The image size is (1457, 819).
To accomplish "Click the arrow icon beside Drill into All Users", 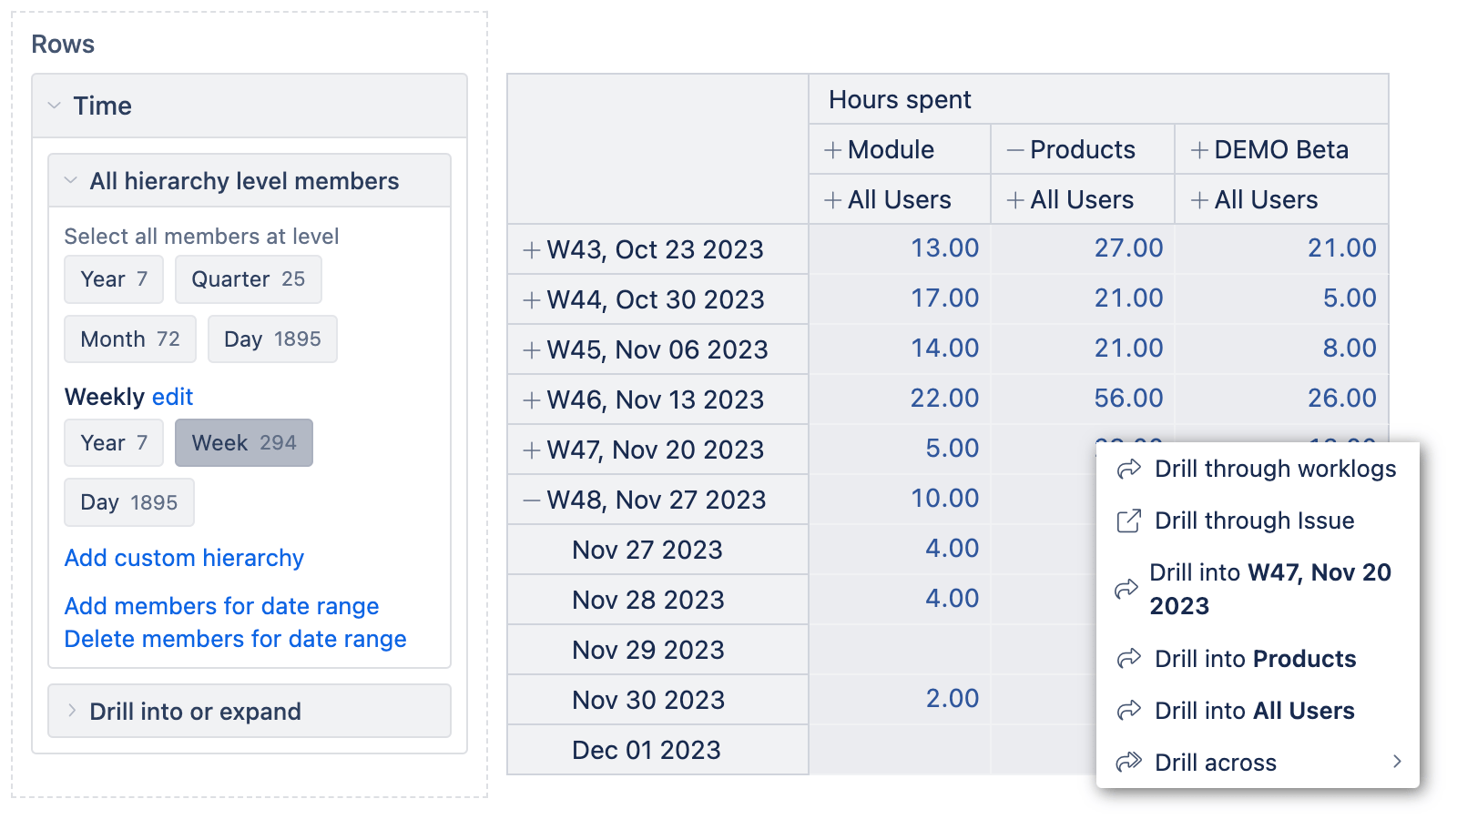I will tap(1129, 711).
